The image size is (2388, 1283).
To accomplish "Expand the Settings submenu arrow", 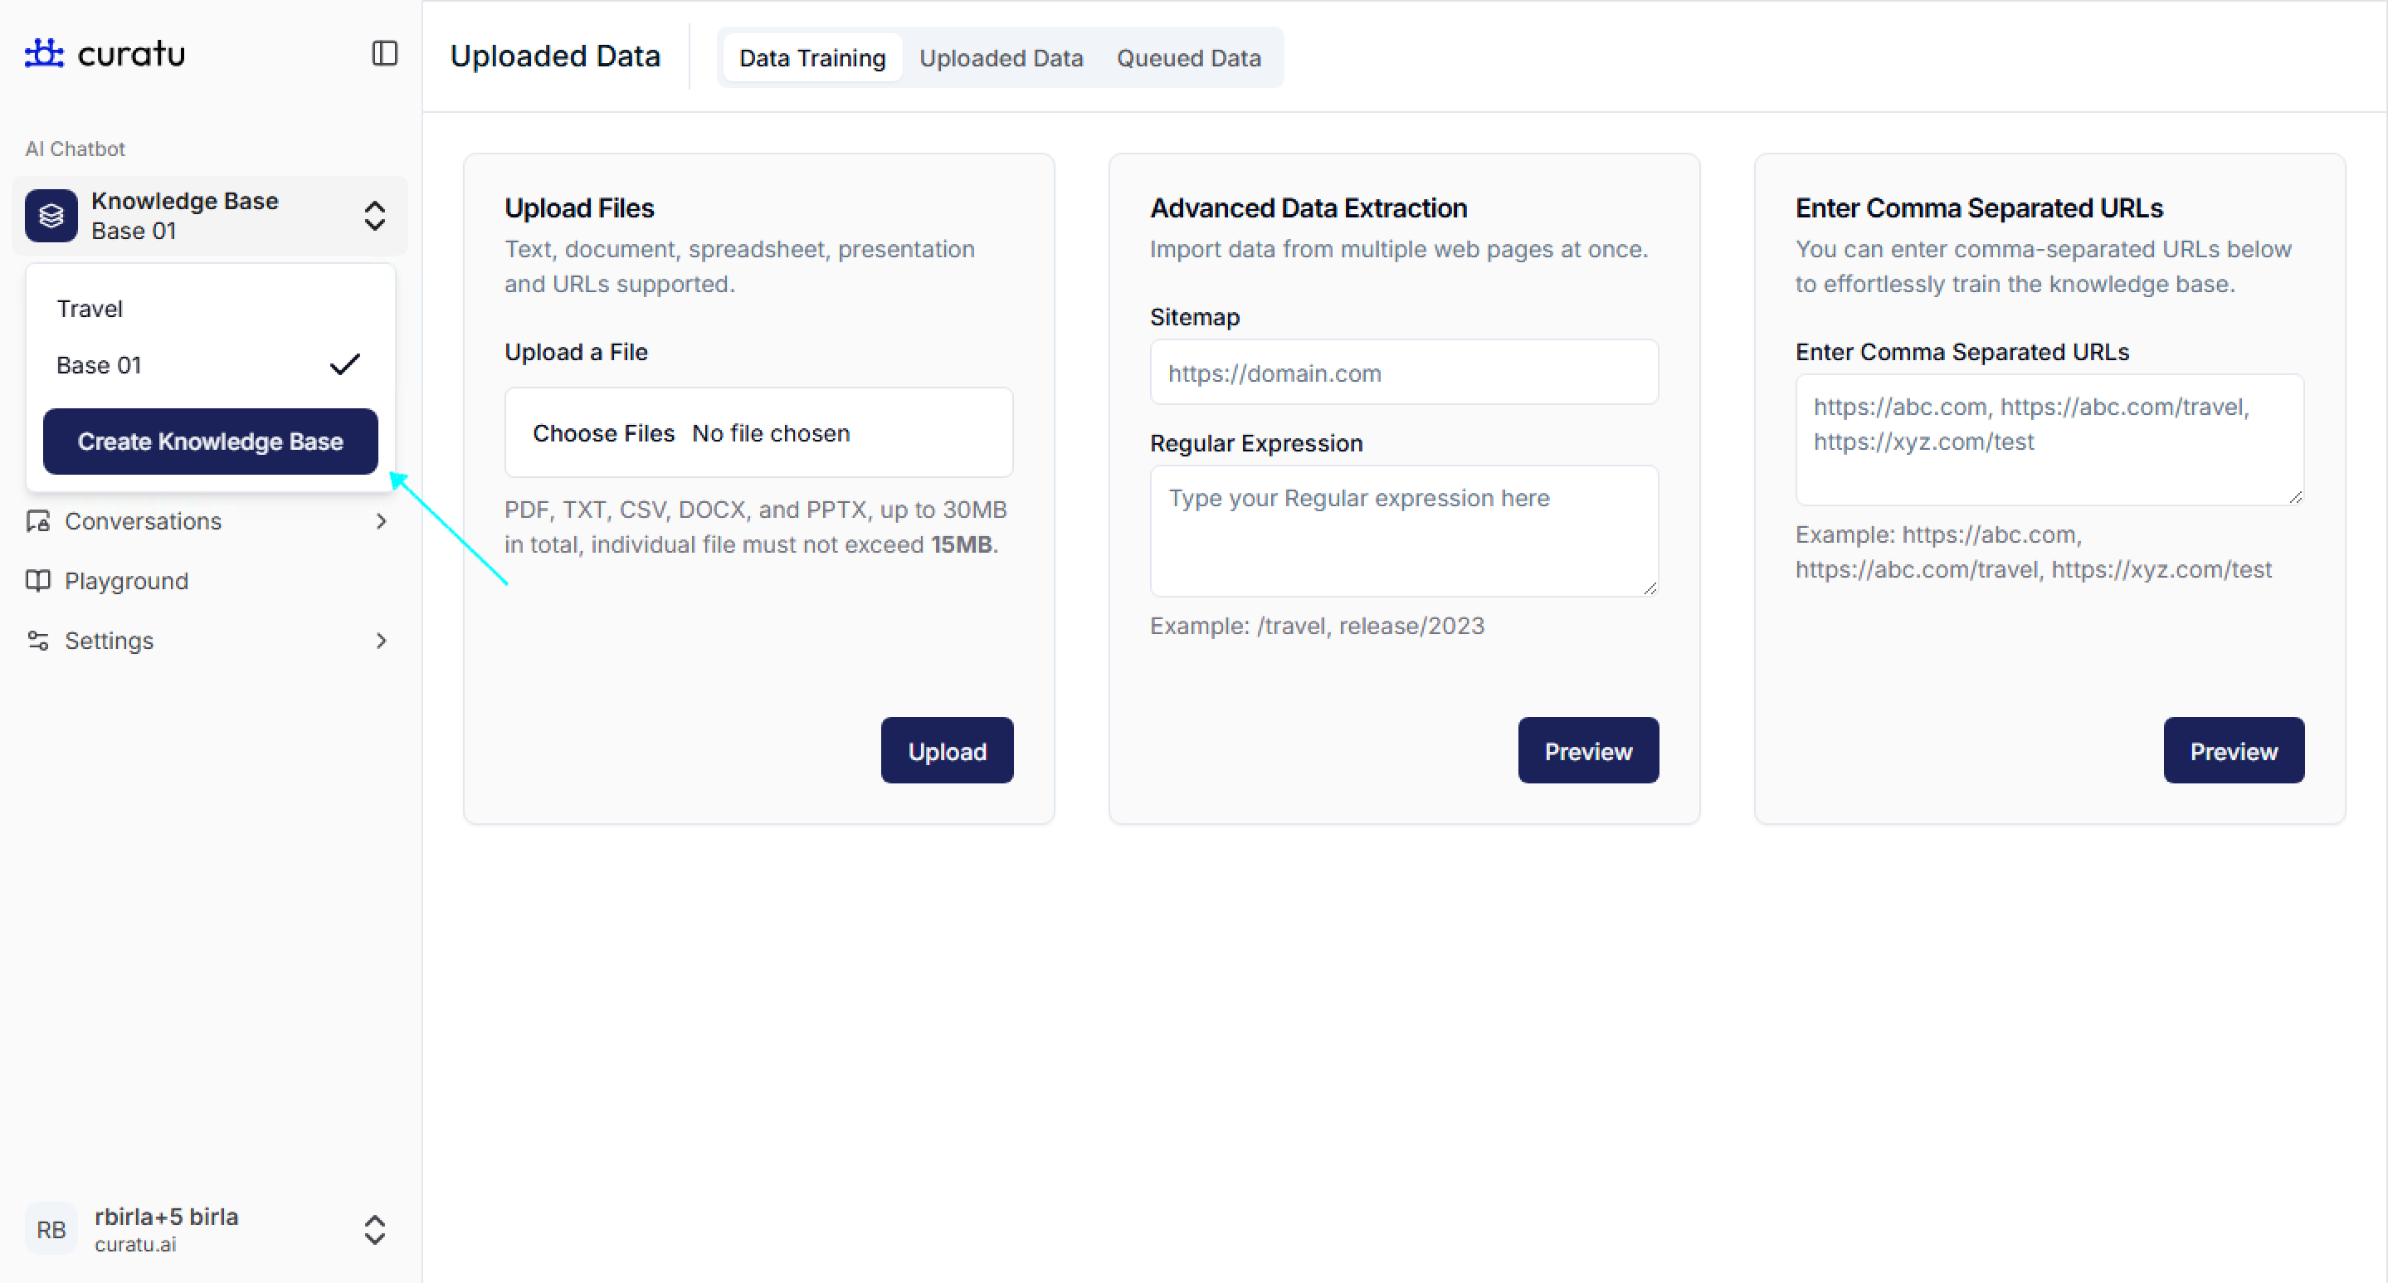I will click(381, 641).
